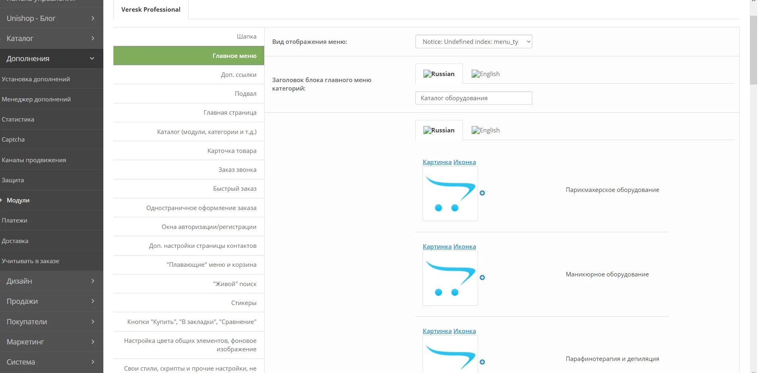Open the Доп. ссылки settings section
The image size is (772, 373).
tap(189, 74)
